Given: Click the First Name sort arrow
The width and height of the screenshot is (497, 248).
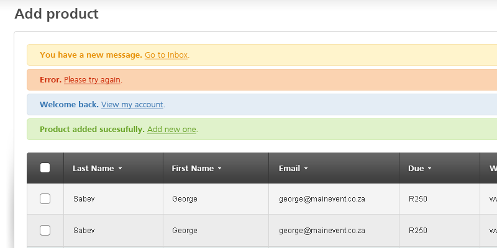Looking at the screenshot, I should [x=219, y=169].
